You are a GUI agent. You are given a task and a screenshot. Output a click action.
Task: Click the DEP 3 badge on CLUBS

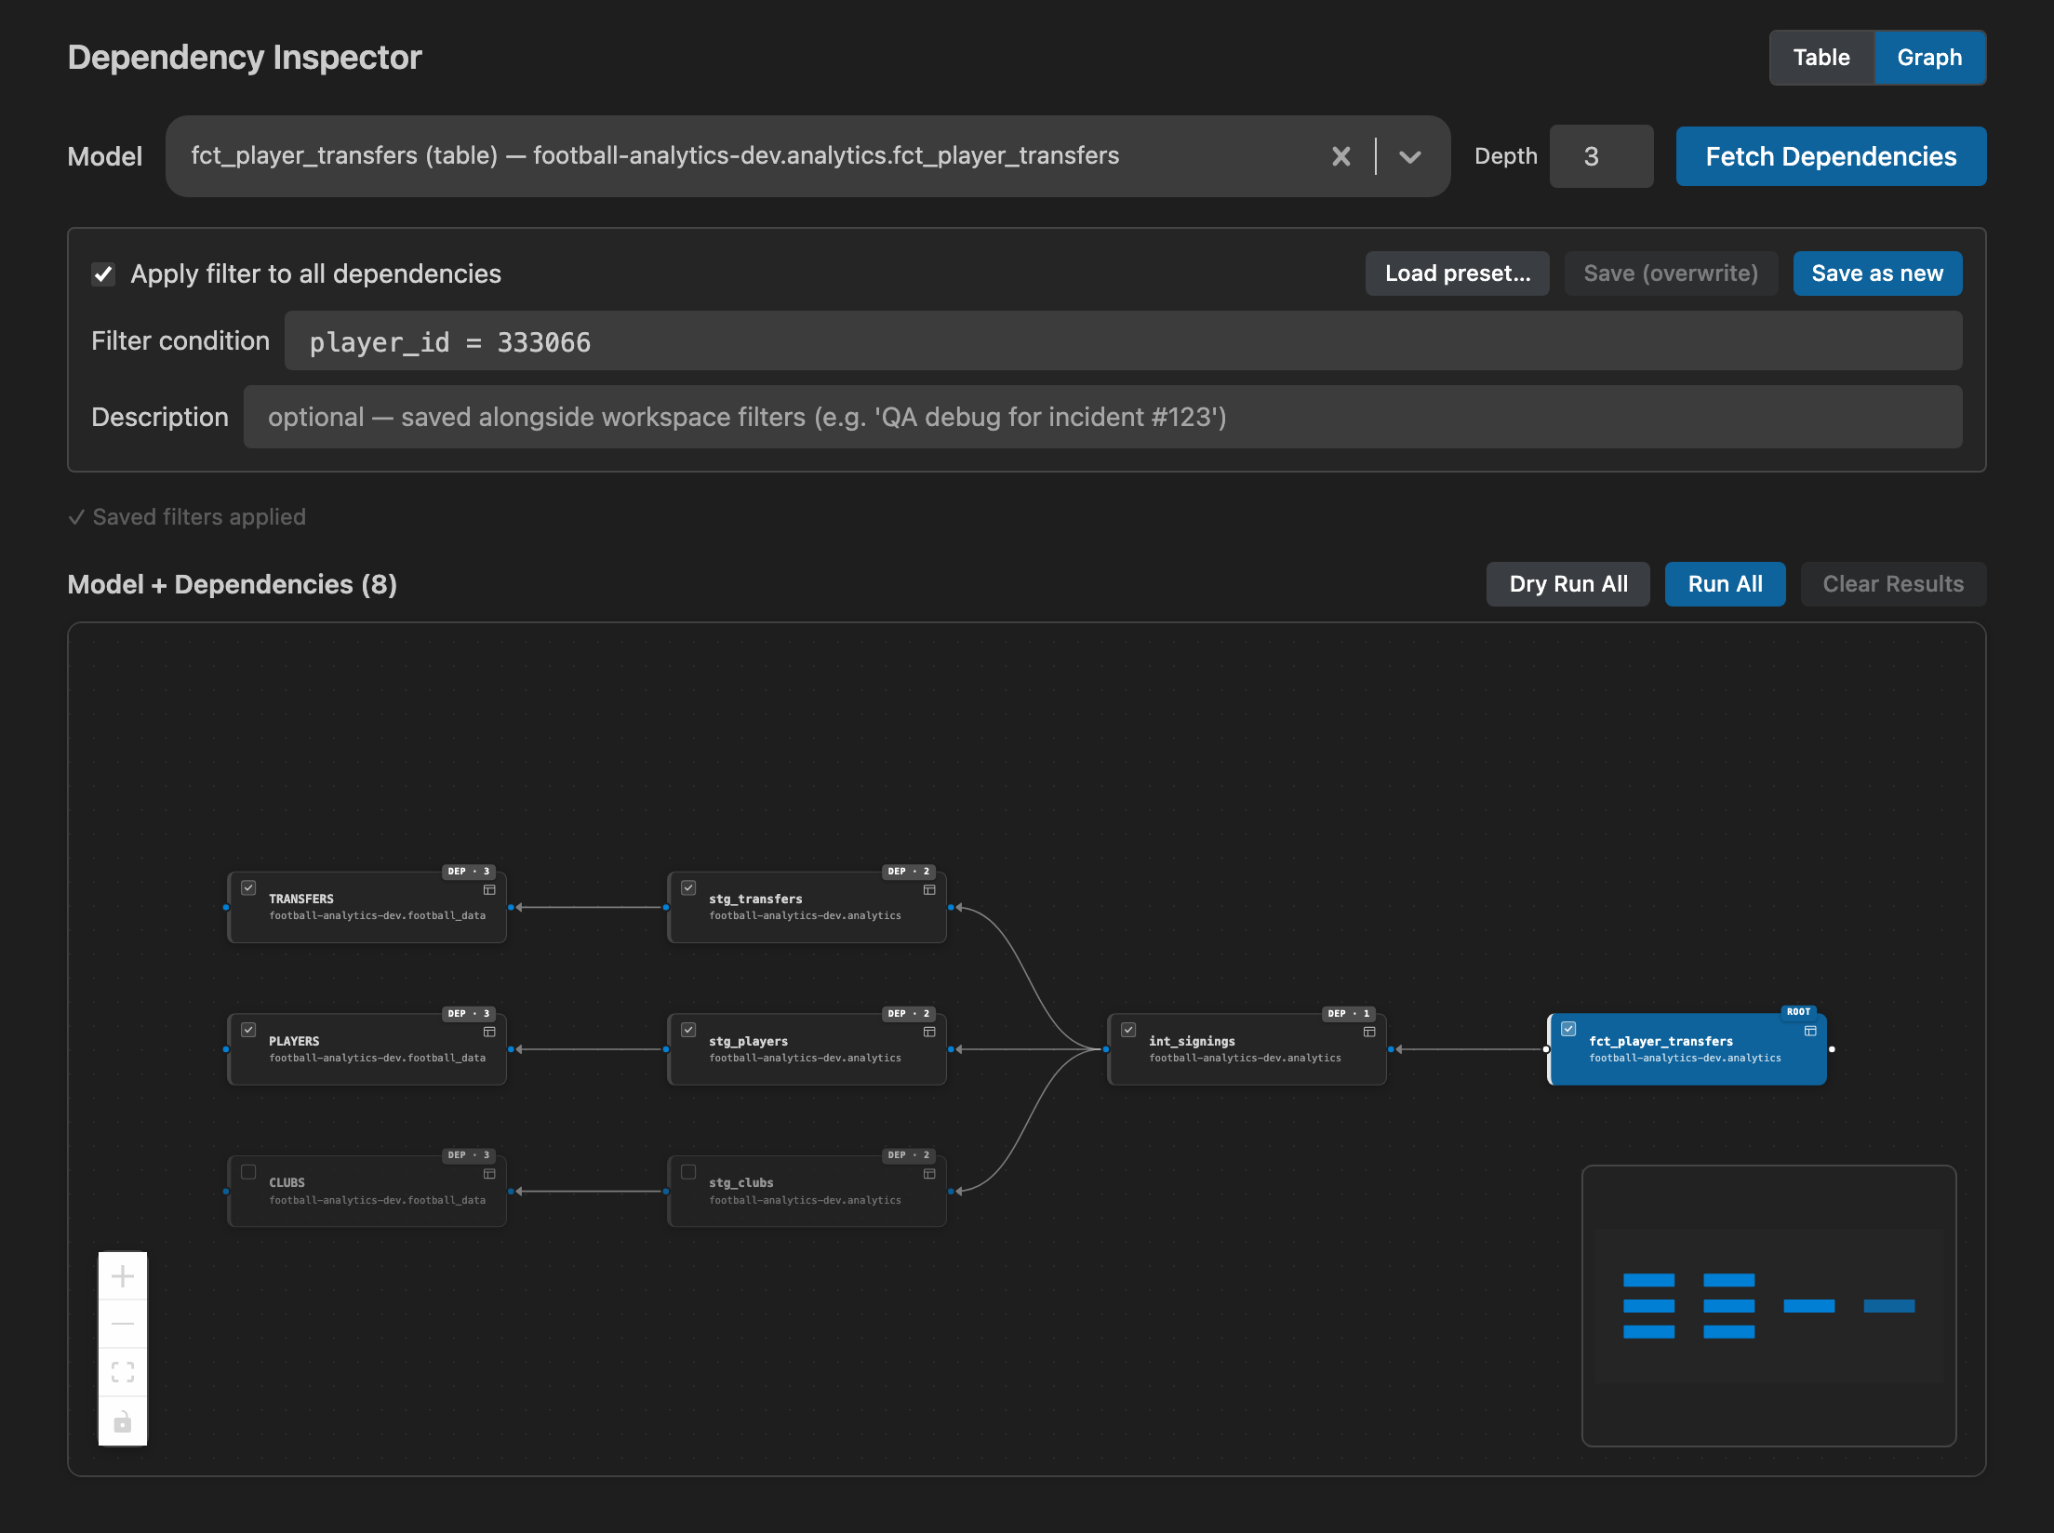click(468, 1155)
